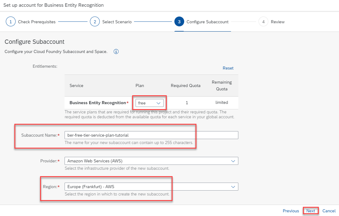Click the Remaining Quota column header

(x=222, y=85)
